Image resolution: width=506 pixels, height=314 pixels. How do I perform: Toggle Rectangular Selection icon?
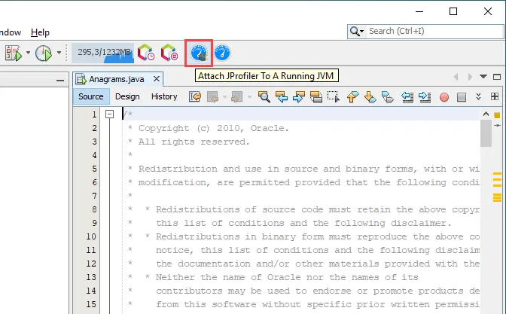tap(334, 97)
